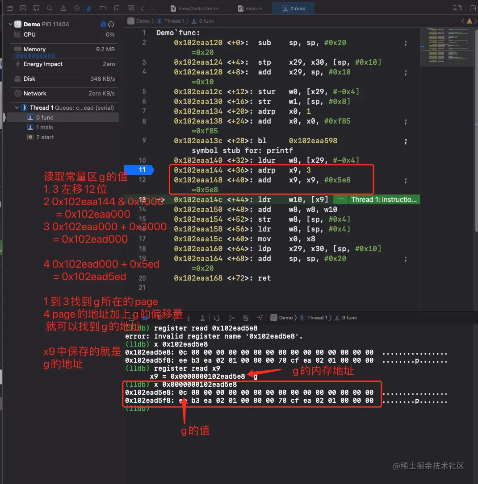Click the 'Demo`func:' header line
478x484 pixels.
[178, 33]
